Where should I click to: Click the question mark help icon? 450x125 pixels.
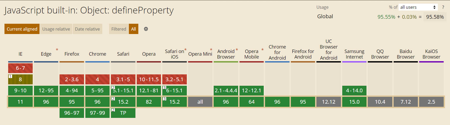pyautogui.click(x=443, y=7)
